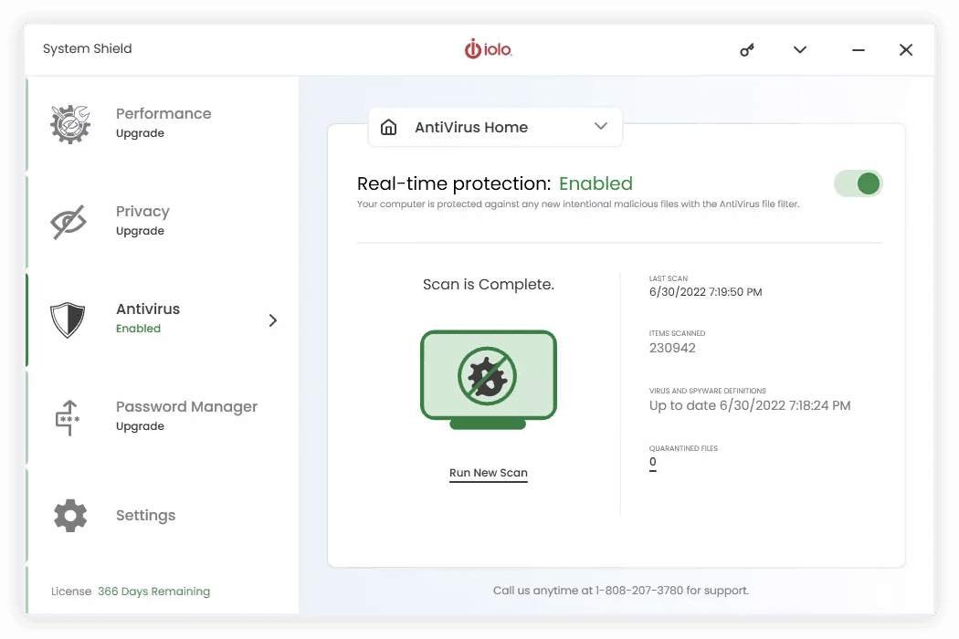The width and height of the screenshot is (959, 639).
Task: Expand the title bar chevron menu
Action: pyautogui.click(x=800, y=49)
